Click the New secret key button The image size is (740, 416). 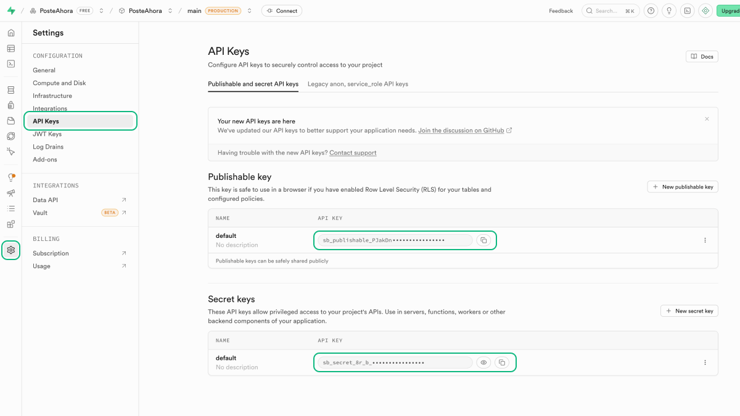(689, 311)
